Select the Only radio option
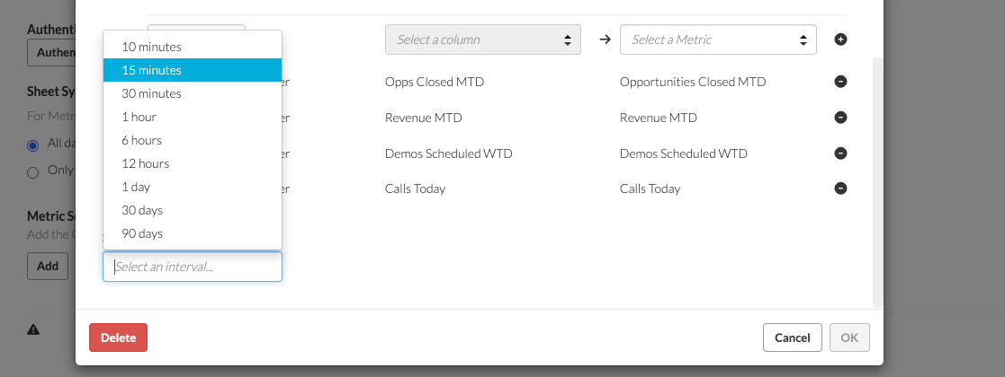 pyautogui.click(x=32, y=172)
